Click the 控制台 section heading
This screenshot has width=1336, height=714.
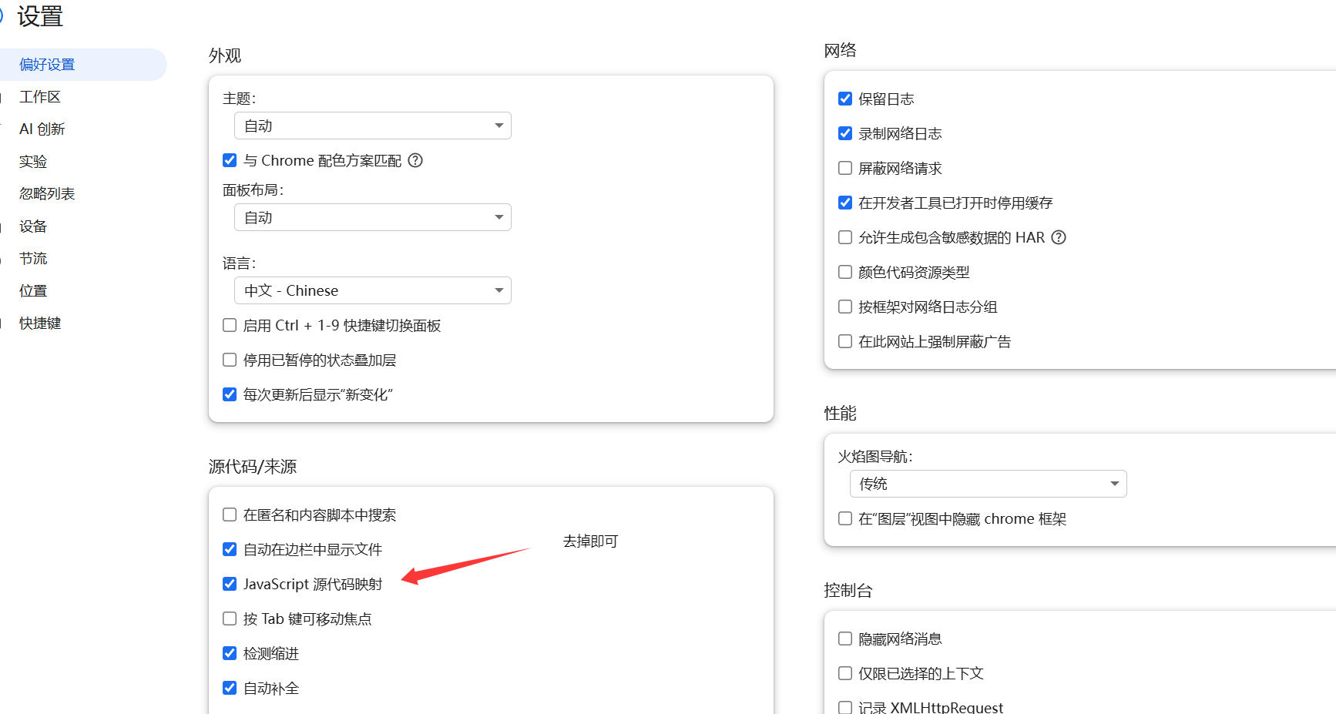(848, 591)
